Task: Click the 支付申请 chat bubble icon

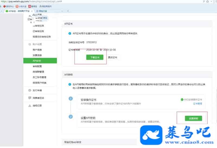Action: tap(30, 90)
